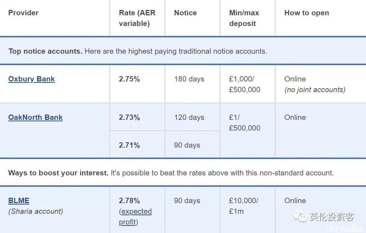Click the 180 days notice cell
Viewport: 366px width, 233px height.
189,79
